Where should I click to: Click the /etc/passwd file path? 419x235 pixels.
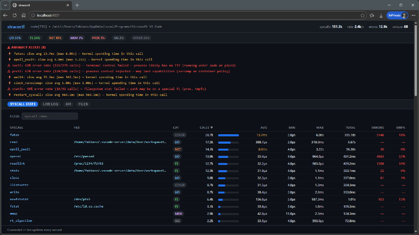click(83, 156)
